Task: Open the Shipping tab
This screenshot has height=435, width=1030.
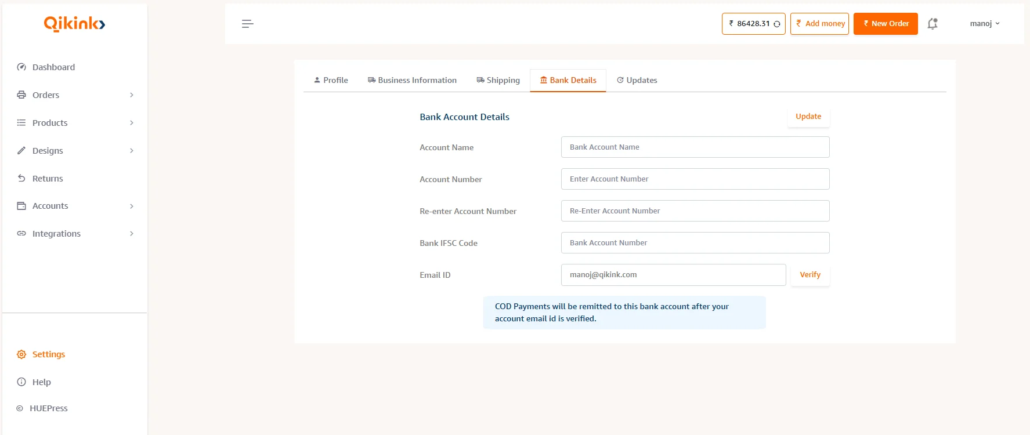Action: coord(498,80)
